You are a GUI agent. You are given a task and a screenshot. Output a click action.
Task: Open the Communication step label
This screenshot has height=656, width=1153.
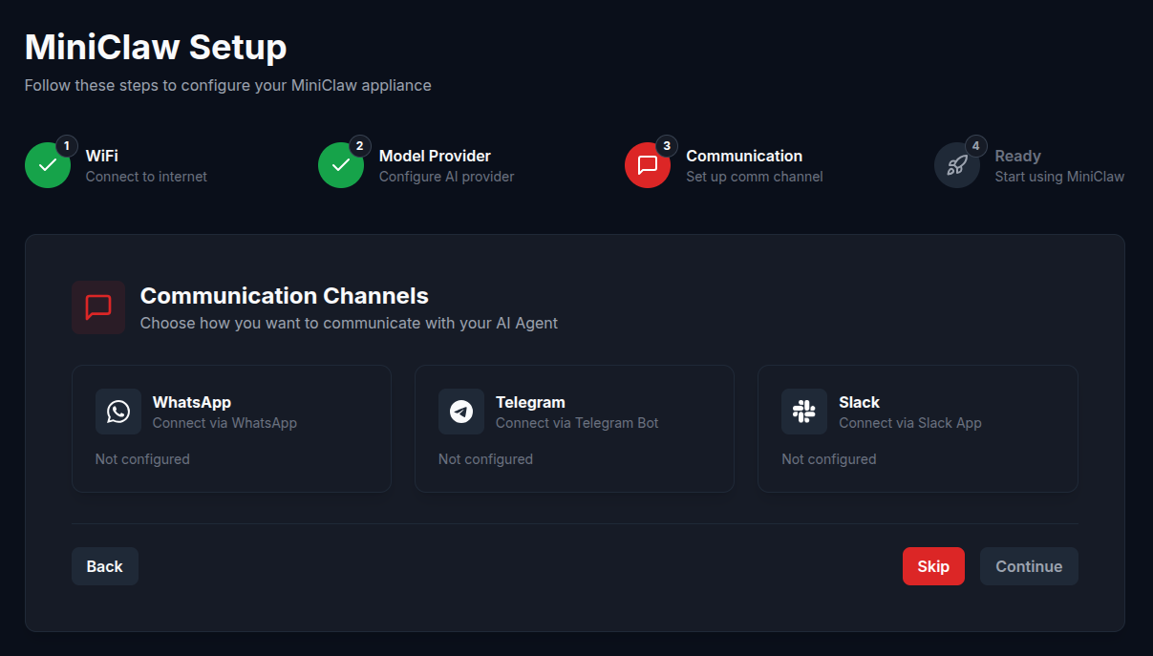[744, 156]
